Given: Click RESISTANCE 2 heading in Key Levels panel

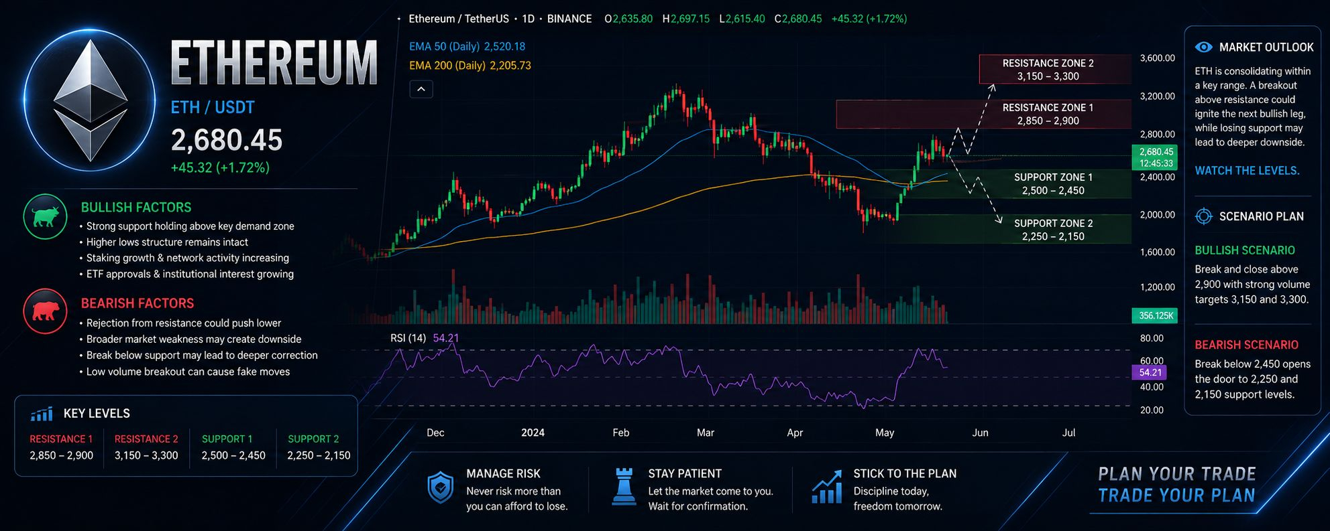Looking at the screenshot, I should 146,439.
